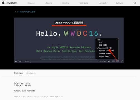
Task: Click the Keynote page heading
Action: pyautogui.click(x=23, y=84)
